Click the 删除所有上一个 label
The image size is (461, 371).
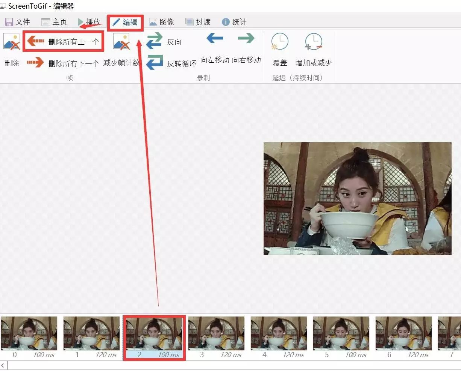pos(74,42)
